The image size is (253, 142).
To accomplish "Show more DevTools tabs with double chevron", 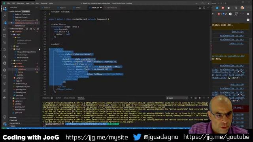I will (x=213, y=14).
